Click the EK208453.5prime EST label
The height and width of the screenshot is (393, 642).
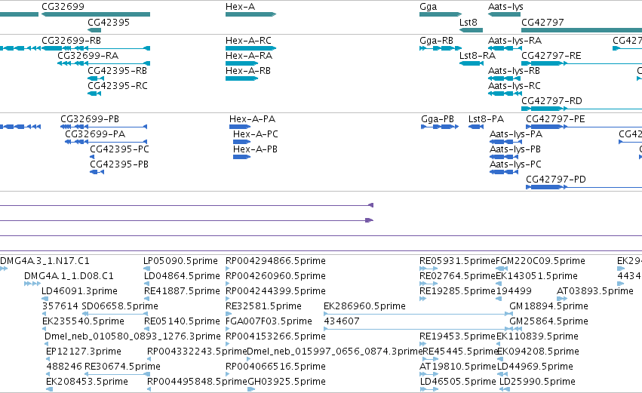[x=88, y=382]
